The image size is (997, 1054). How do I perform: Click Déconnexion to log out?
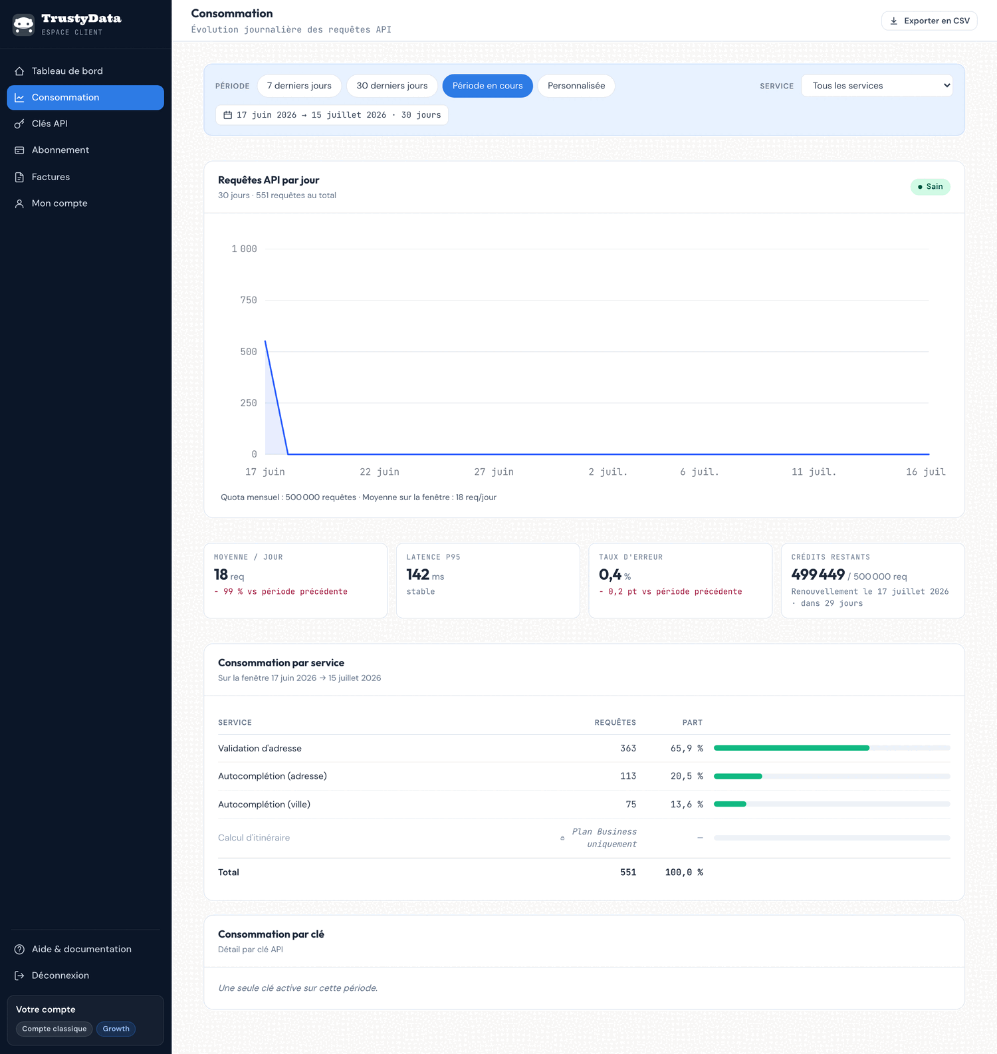pos(85,976)
